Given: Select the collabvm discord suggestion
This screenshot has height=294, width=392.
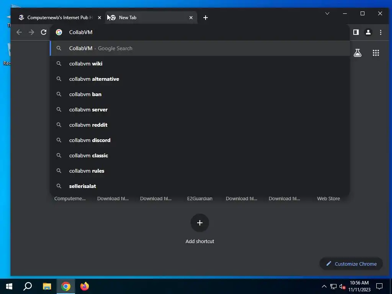Looking at the screenshot, I should (200, 140).
